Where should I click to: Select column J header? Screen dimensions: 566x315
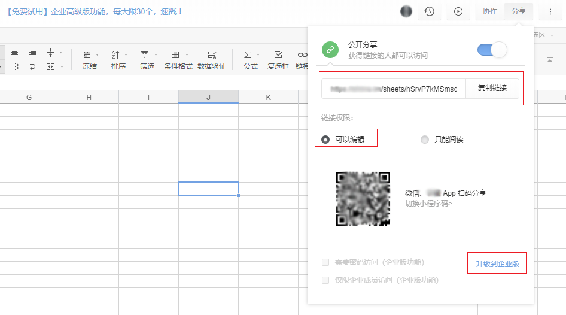point(209,97)
